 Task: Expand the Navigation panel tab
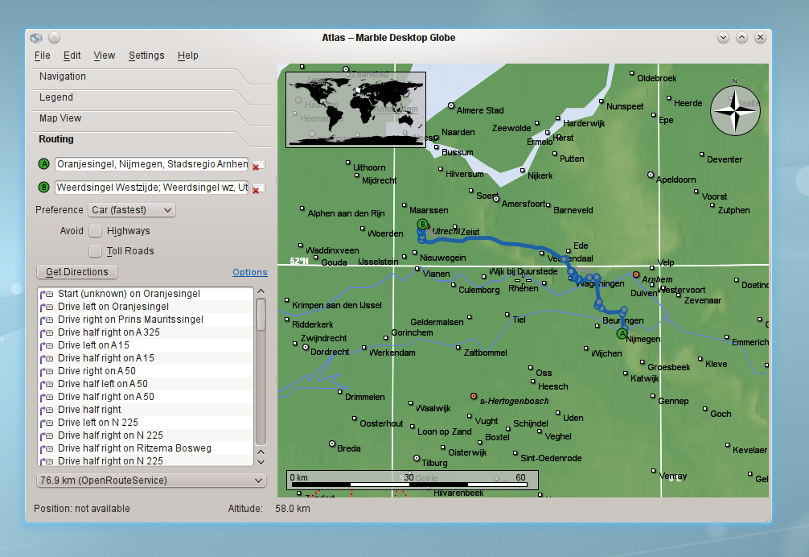pyautogui.click(x=63, y=76)
